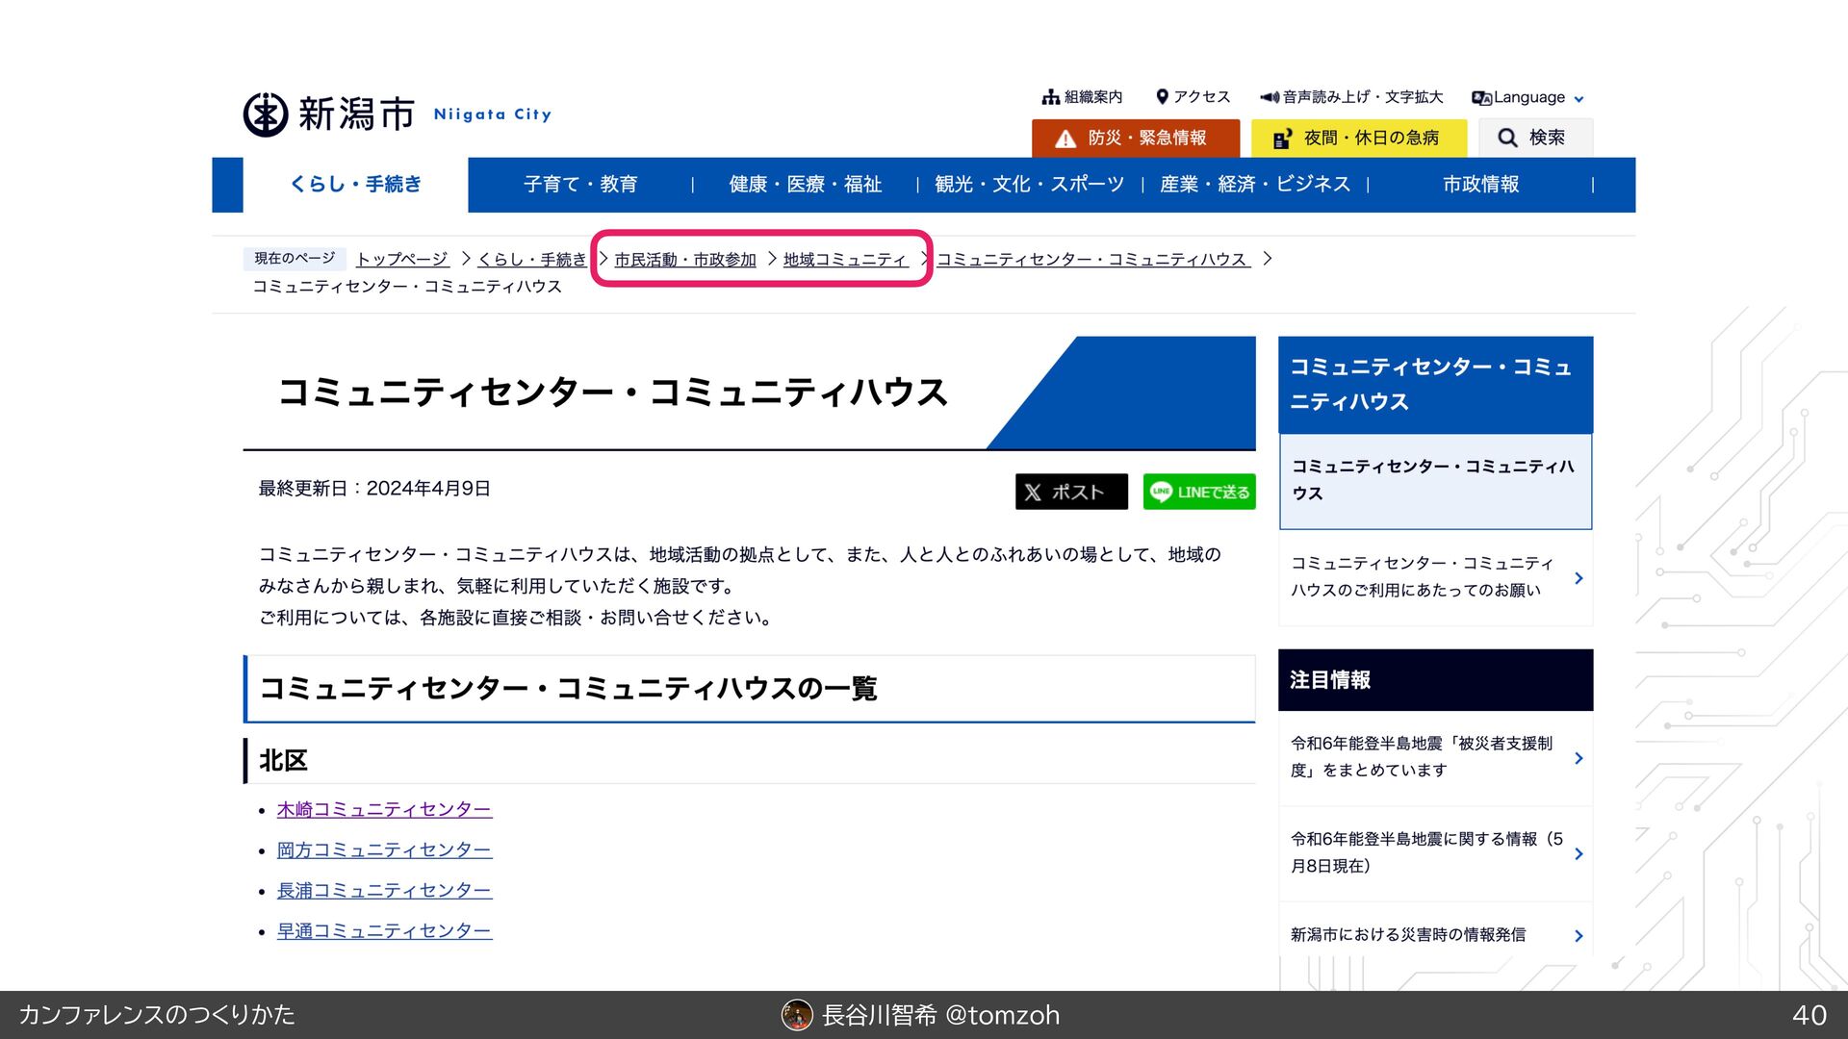Open 被災者支援制度 notice chevron
The width and height of the screenshot is (1848, 1039).
pyautogui.click(x=1578, y=758)
